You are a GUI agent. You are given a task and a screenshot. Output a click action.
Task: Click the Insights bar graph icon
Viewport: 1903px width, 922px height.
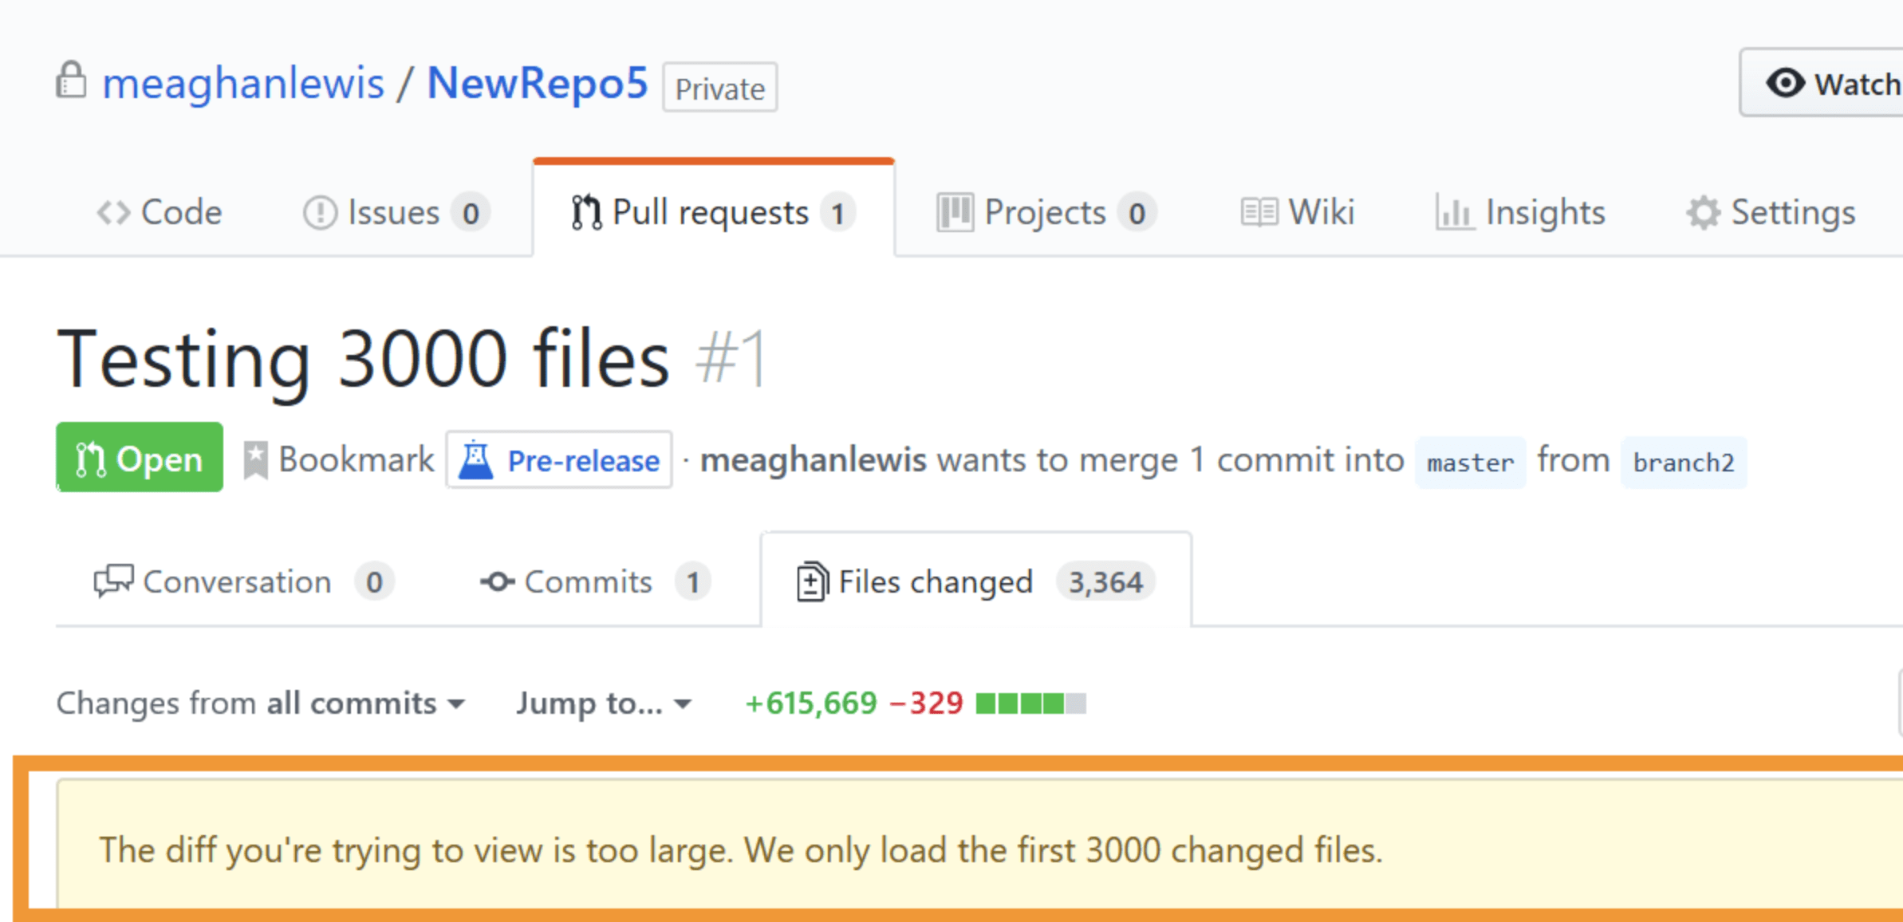click(1454, 213)
